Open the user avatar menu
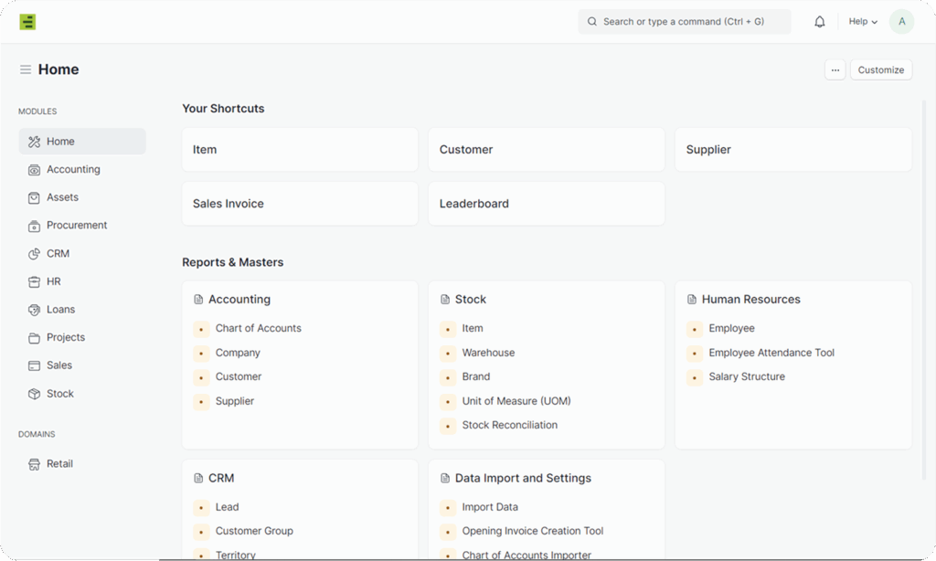Viewport: 936px width, 561px height. point(901,22)
